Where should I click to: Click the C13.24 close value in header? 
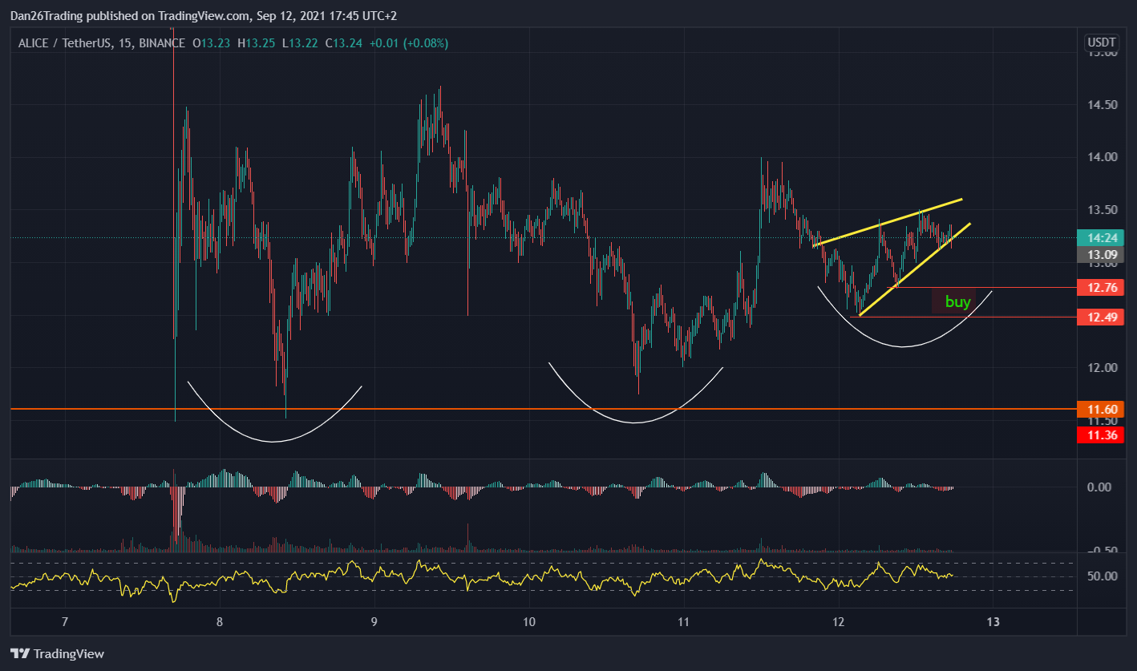(343, 43)
